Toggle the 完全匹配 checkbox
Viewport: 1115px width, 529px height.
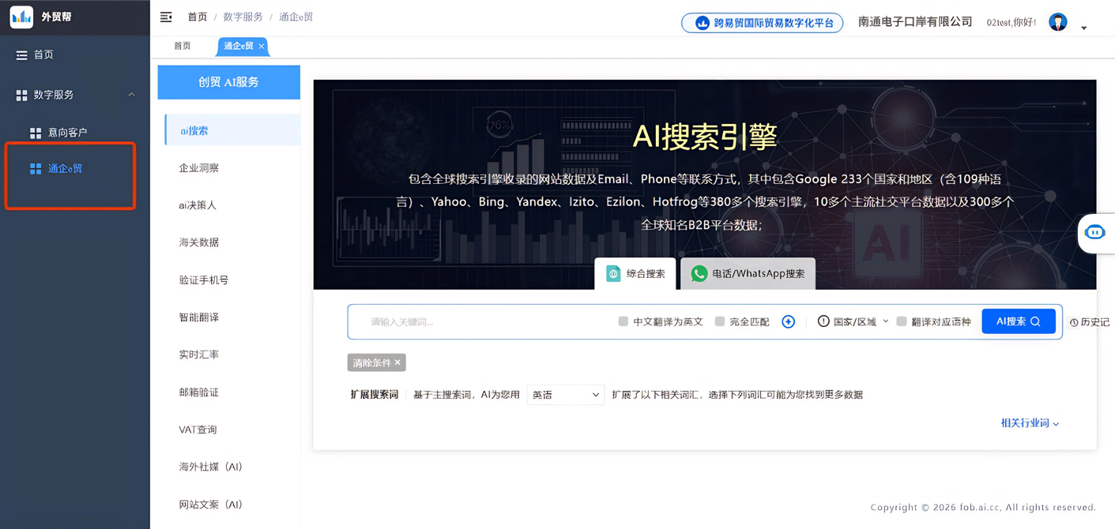pos(719,321)
